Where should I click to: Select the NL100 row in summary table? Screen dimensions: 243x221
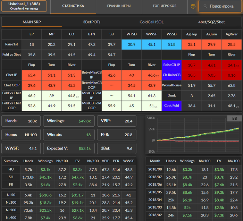click(11, 202)
